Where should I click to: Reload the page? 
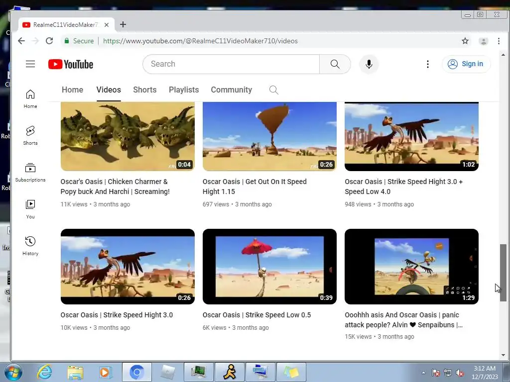coord(49,41)
